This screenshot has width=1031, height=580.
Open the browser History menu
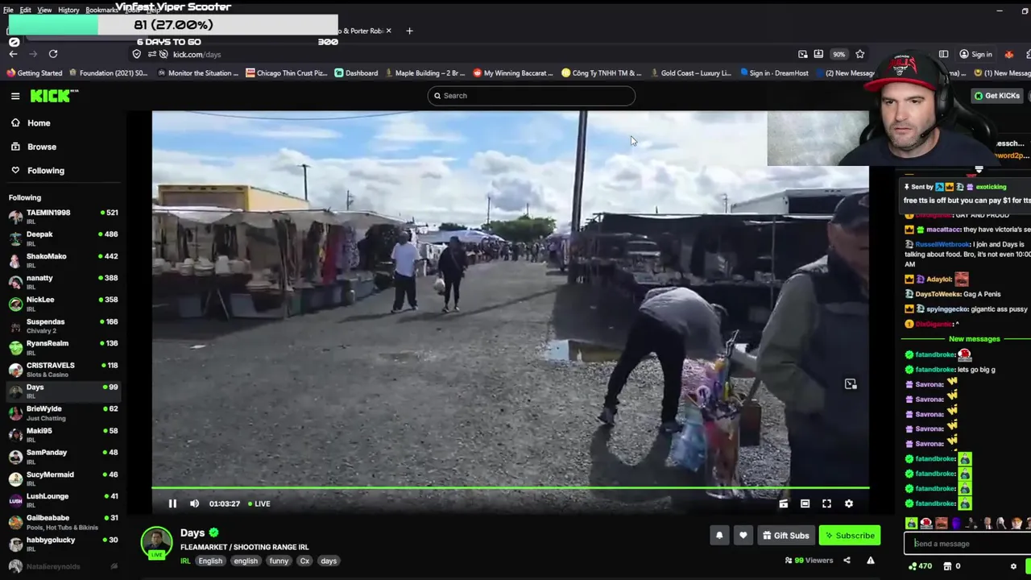point(68,10)
